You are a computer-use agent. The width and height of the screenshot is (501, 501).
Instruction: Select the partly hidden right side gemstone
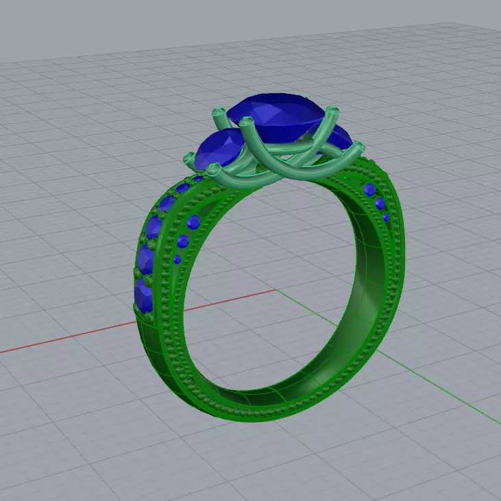click(x=339, y=137)
